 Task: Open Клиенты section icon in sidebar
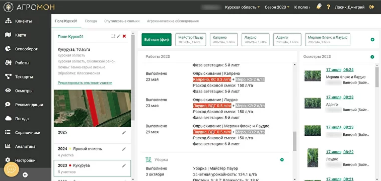pyautogui.click(x=8, y=21)
